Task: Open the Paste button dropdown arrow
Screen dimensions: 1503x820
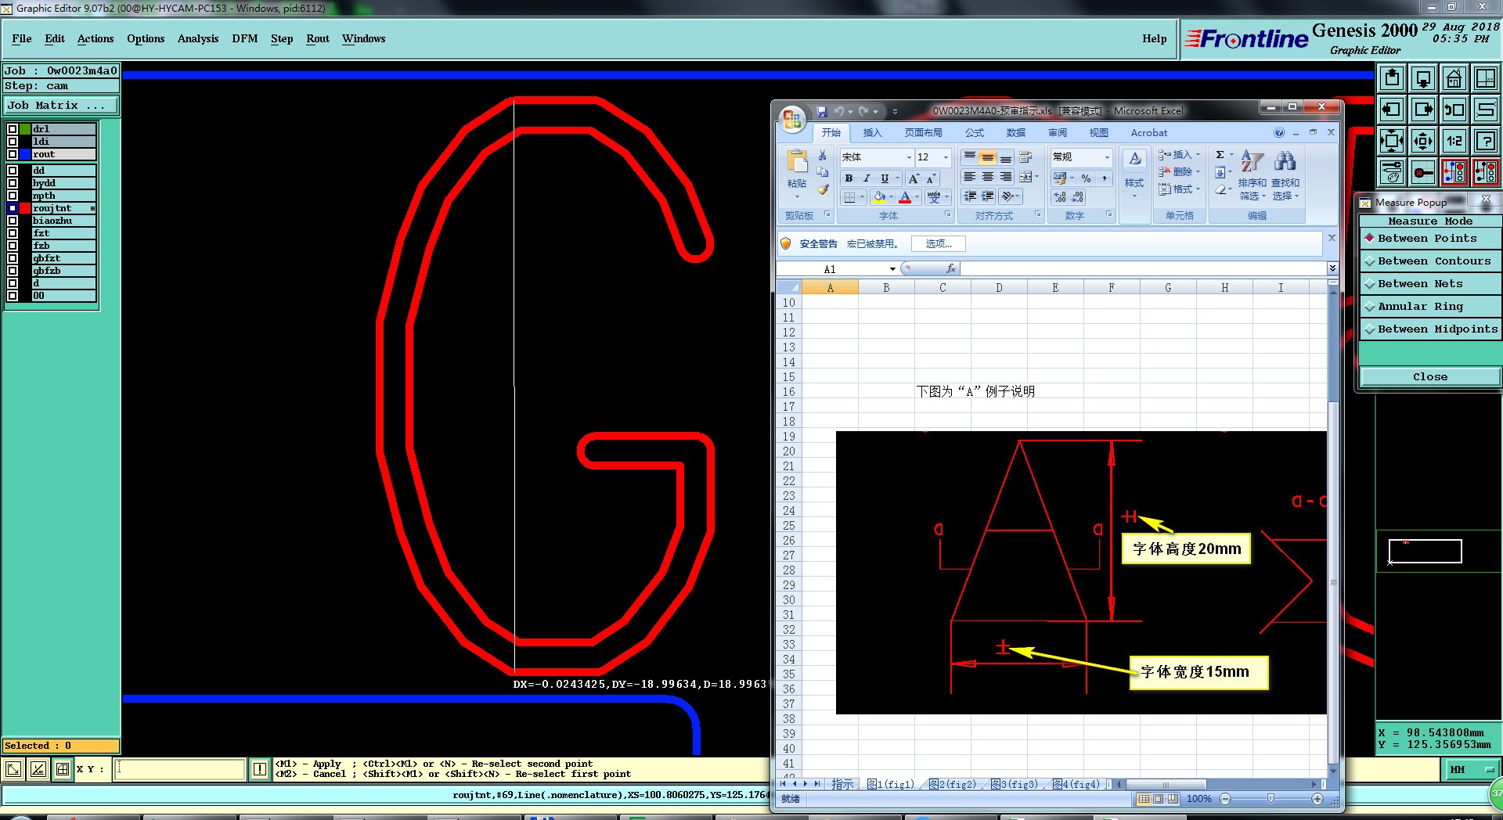Action: pos(797,196)
